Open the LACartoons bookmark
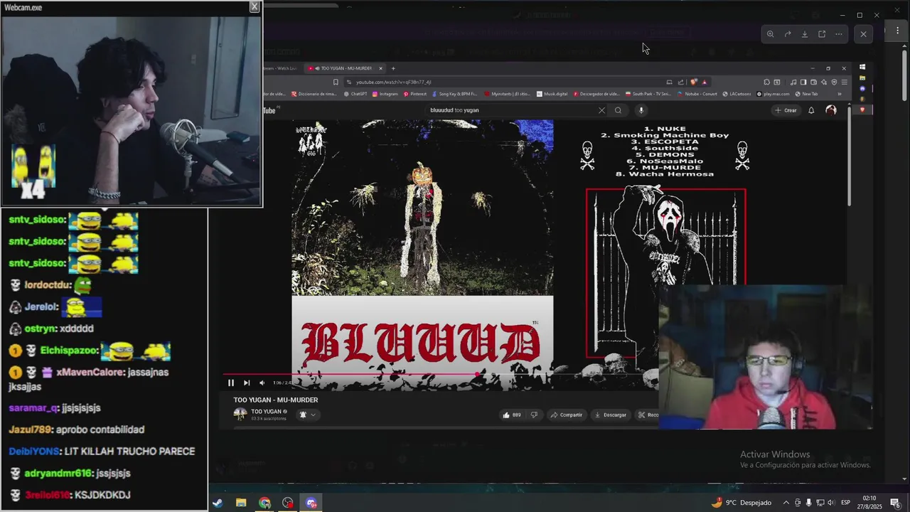The image size is (910, 512). pyautogui.click(x=736, y=94)
